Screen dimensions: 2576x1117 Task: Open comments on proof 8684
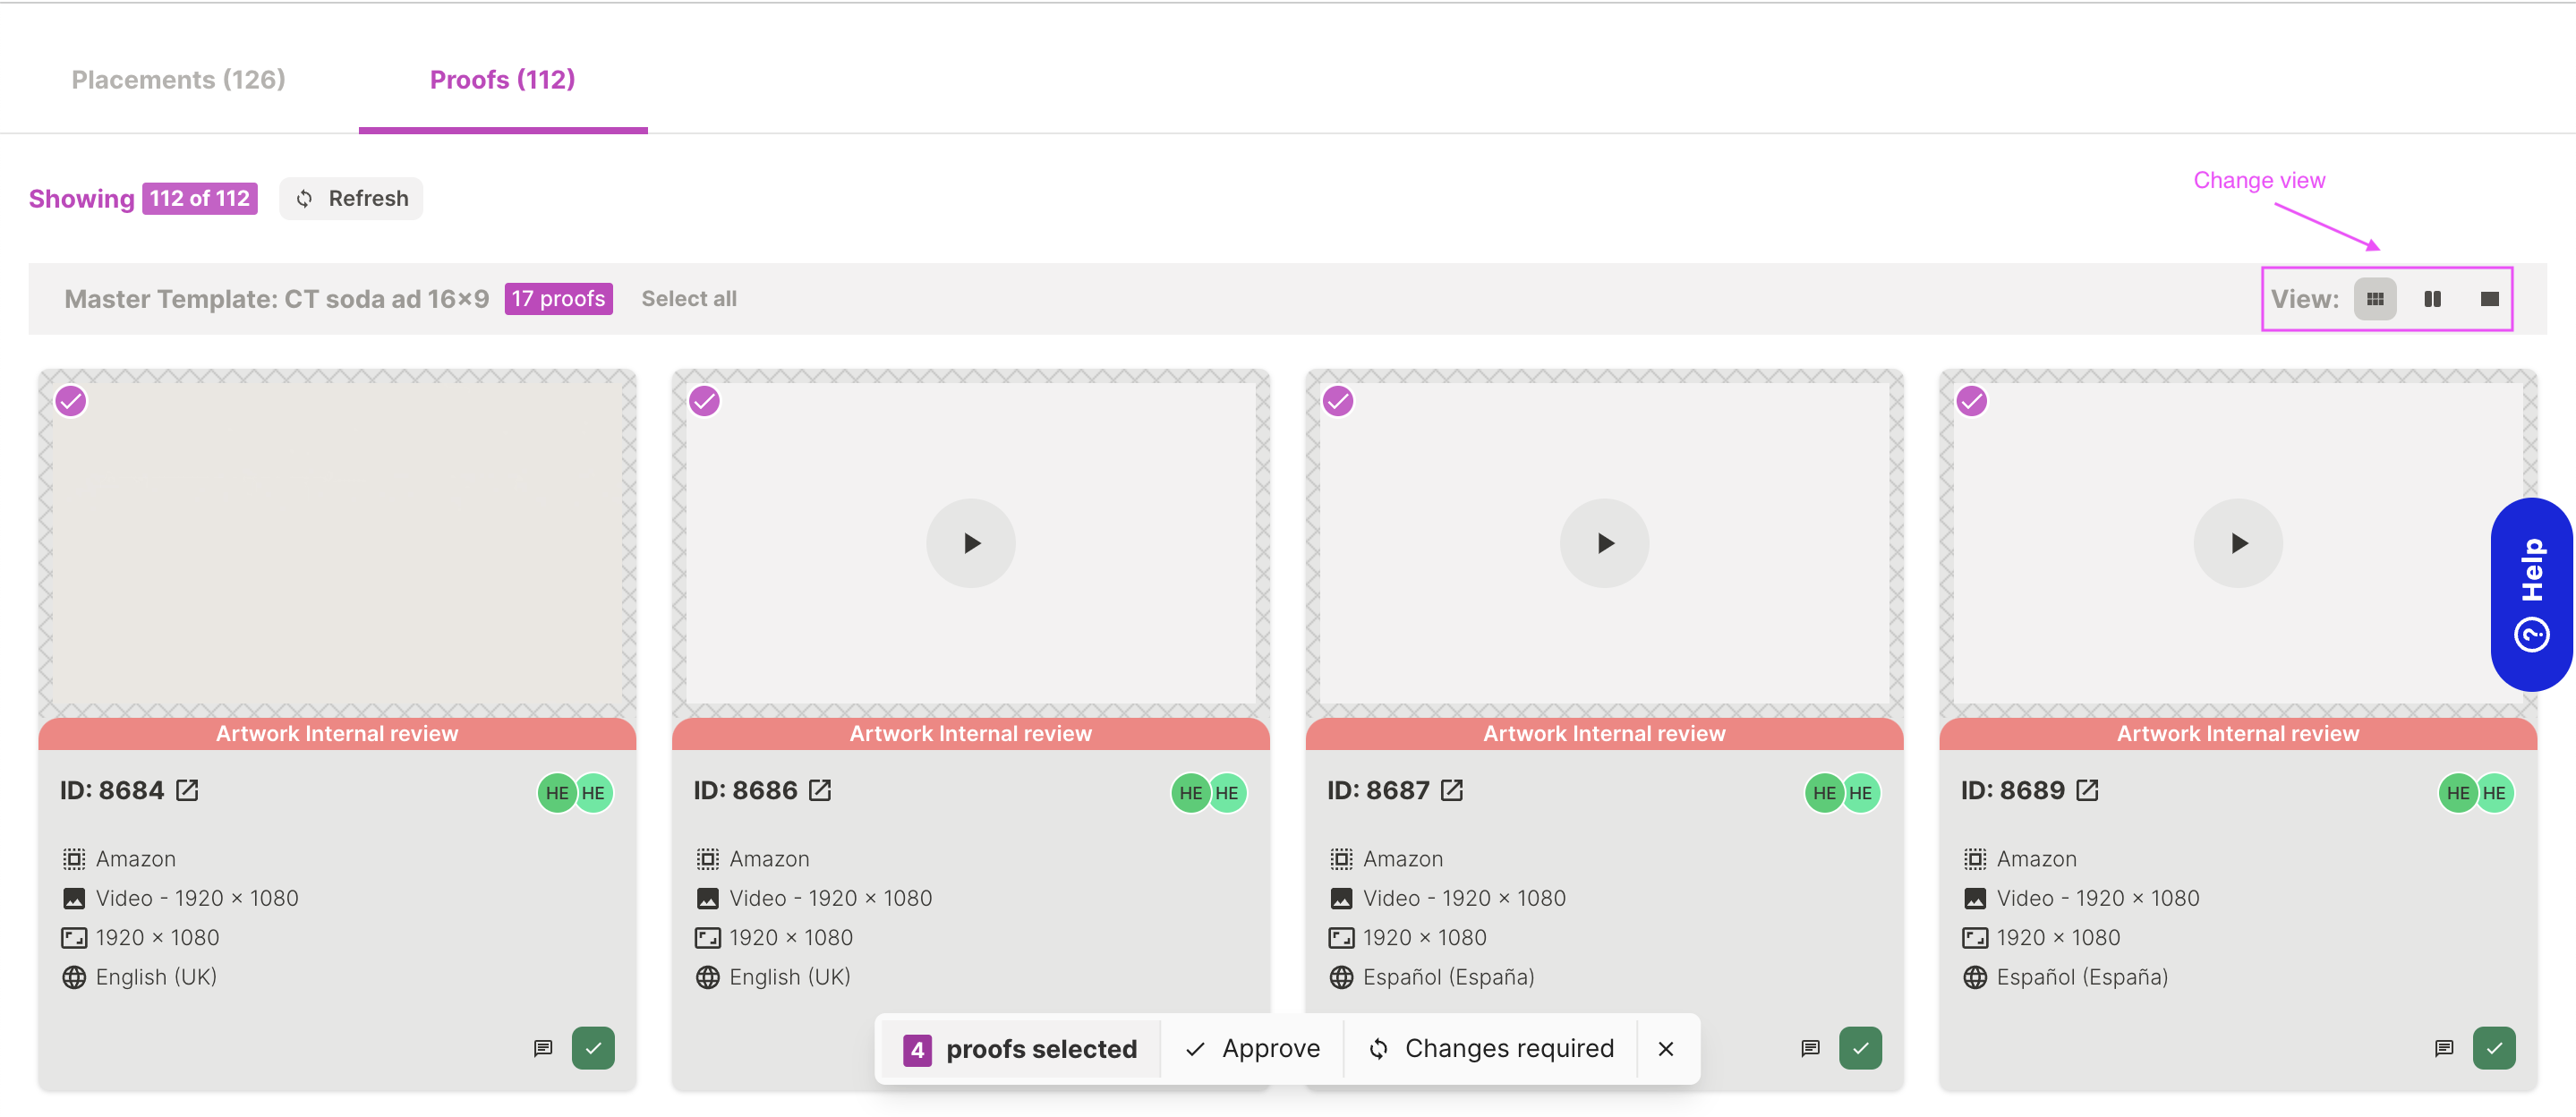click(x=543, y=1048)
